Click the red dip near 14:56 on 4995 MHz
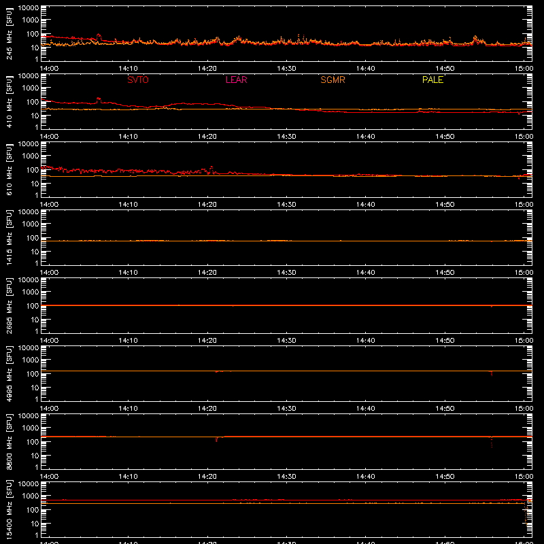This screenshot has height=544, width=544. coord(491,373)
